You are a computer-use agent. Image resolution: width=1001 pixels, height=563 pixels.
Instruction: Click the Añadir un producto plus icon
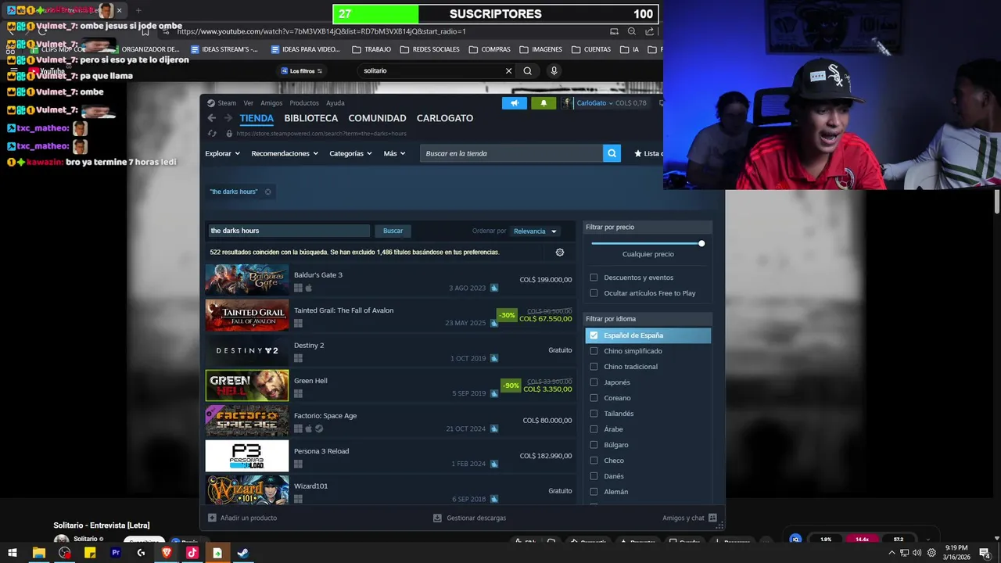pos(212,518)
